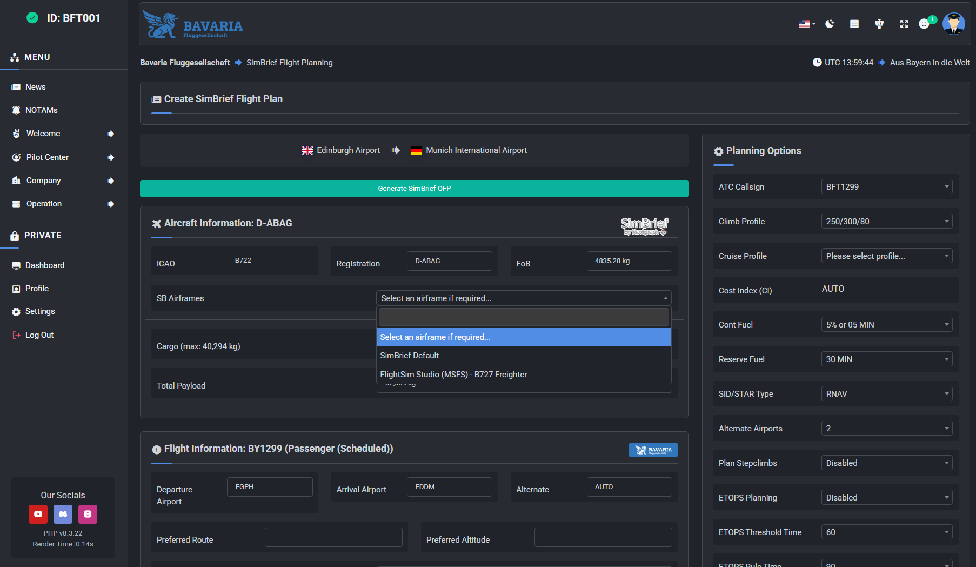976x567 pixels.
Task: Select FlightSim Studio B727 Freighter option
Action: coord(524,375)
